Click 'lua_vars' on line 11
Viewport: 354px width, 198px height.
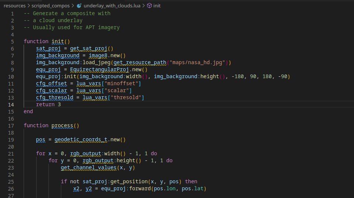[89, 83]
